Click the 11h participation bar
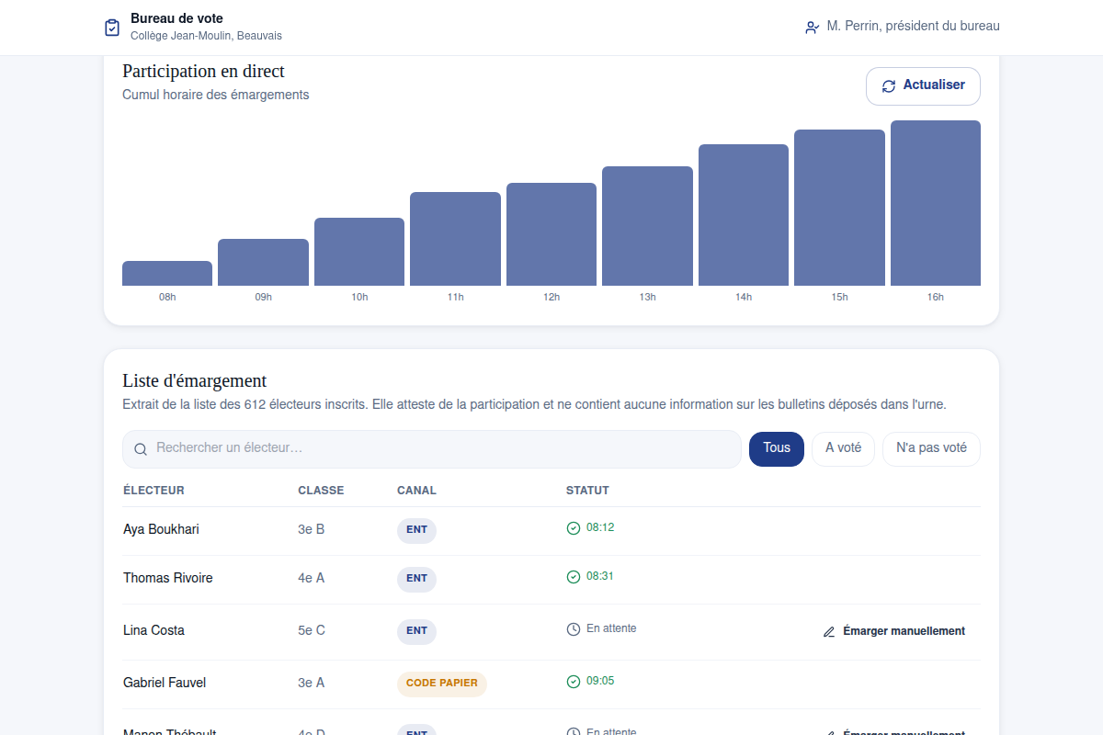The width and height of the screenshot is (1103, 735). 455,239
